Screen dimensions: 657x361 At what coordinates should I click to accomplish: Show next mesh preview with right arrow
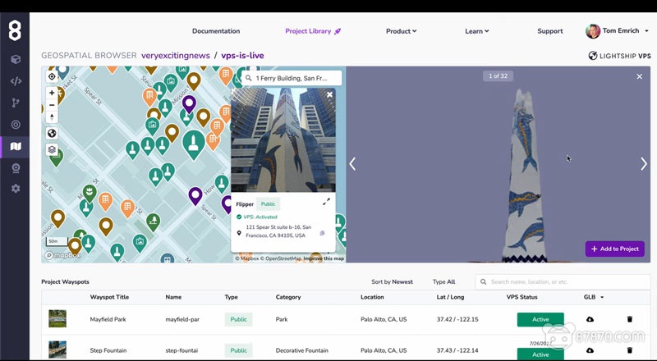pos(643,164)
